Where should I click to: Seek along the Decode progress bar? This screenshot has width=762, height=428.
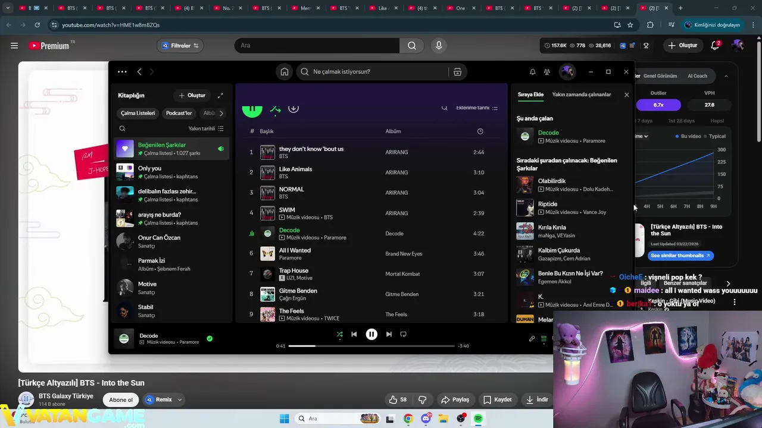(x=371, y=346)
